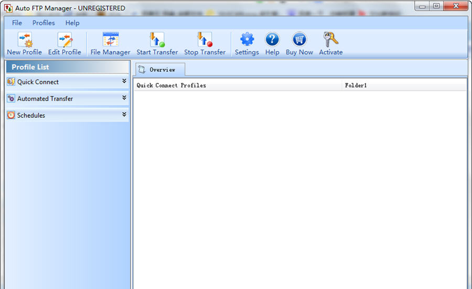Expand the Quick Connect section chevron
This screenshot has height=289, width=472.
click(124, 81)
